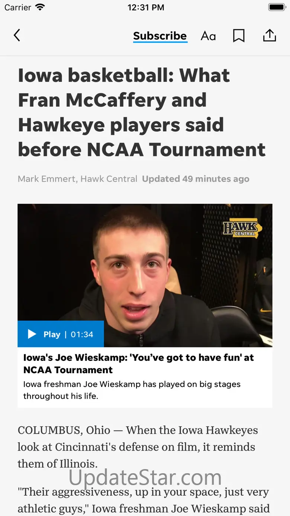Image resolution: width=290 pixels, height=516 pixels.
Task: Tap the Updated 49 minutes ago timestamp
Action: point(196,179)
